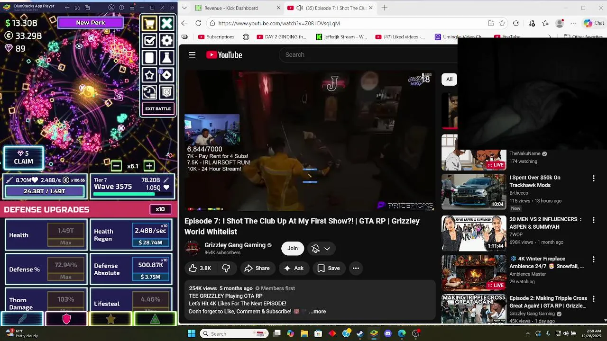This screenshot has height=341, width=607.
Task: Open the browser tab search dropdown
Action: coord(184,8)
